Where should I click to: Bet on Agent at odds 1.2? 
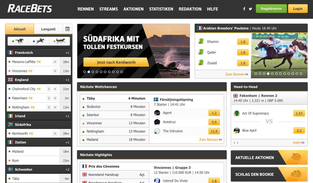(214, 113)
